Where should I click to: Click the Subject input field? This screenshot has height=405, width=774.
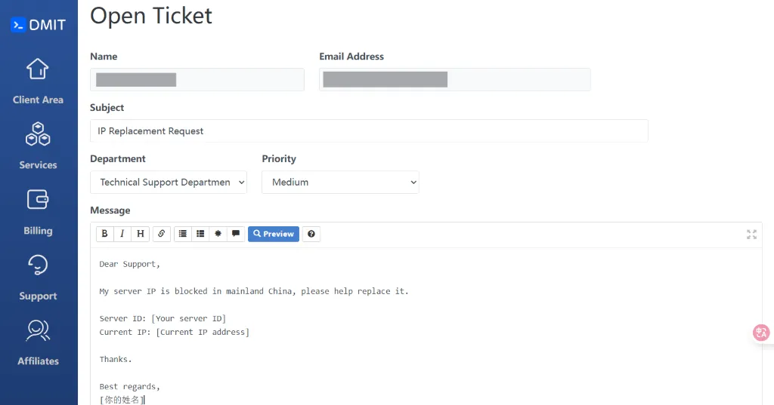click(369, 130)
